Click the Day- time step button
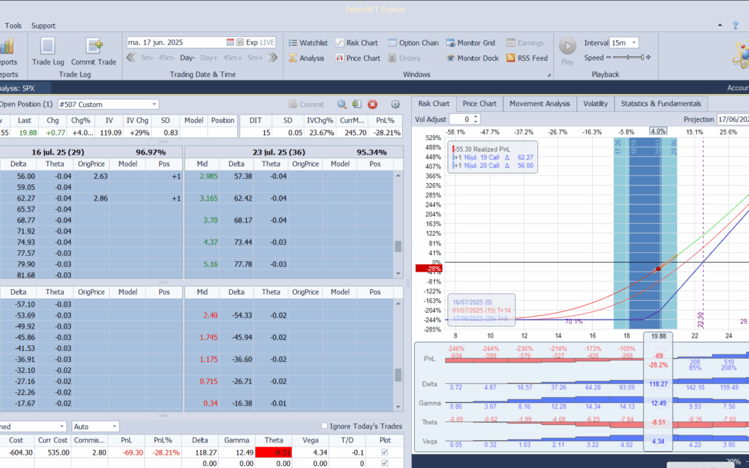This screenshot has height=468, width=749. coord(187,58)
